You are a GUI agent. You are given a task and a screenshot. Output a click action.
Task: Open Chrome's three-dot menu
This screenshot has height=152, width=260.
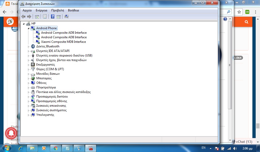255,12
